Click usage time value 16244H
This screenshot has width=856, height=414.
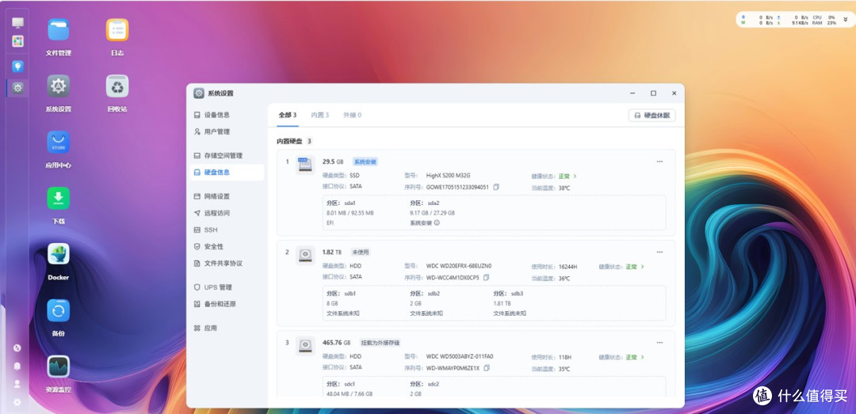click(x=567, y=267)
